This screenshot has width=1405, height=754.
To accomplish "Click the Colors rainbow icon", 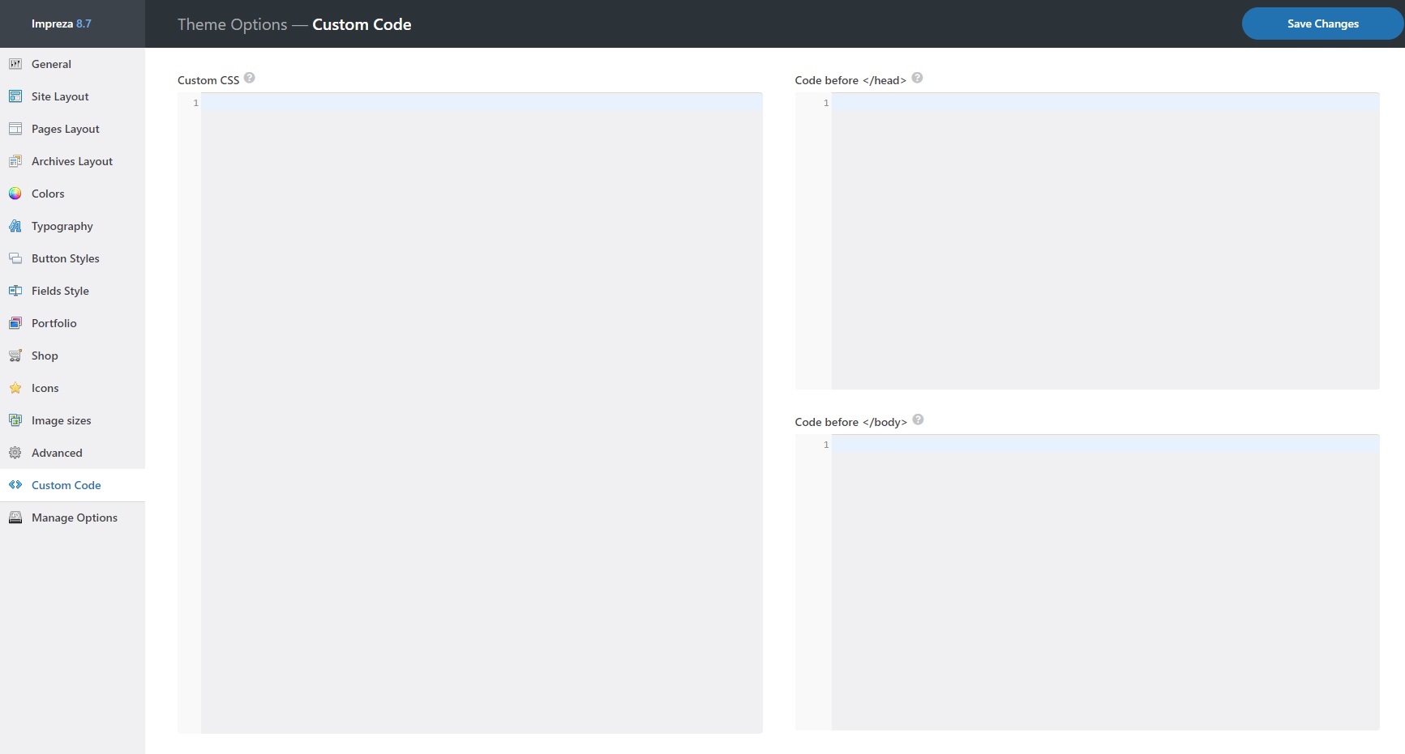I will tap(15, 194).
